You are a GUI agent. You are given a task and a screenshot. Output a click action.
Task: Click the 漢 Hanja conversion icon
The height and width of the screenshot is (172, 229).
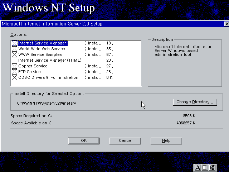point(212,168)
